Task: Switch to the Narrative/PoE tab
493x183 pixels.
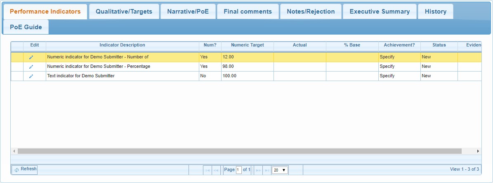Action: click(188, 12)
